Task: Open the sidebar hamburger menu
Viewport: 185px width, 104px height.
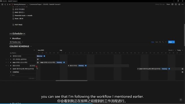Action: (2, 4)
